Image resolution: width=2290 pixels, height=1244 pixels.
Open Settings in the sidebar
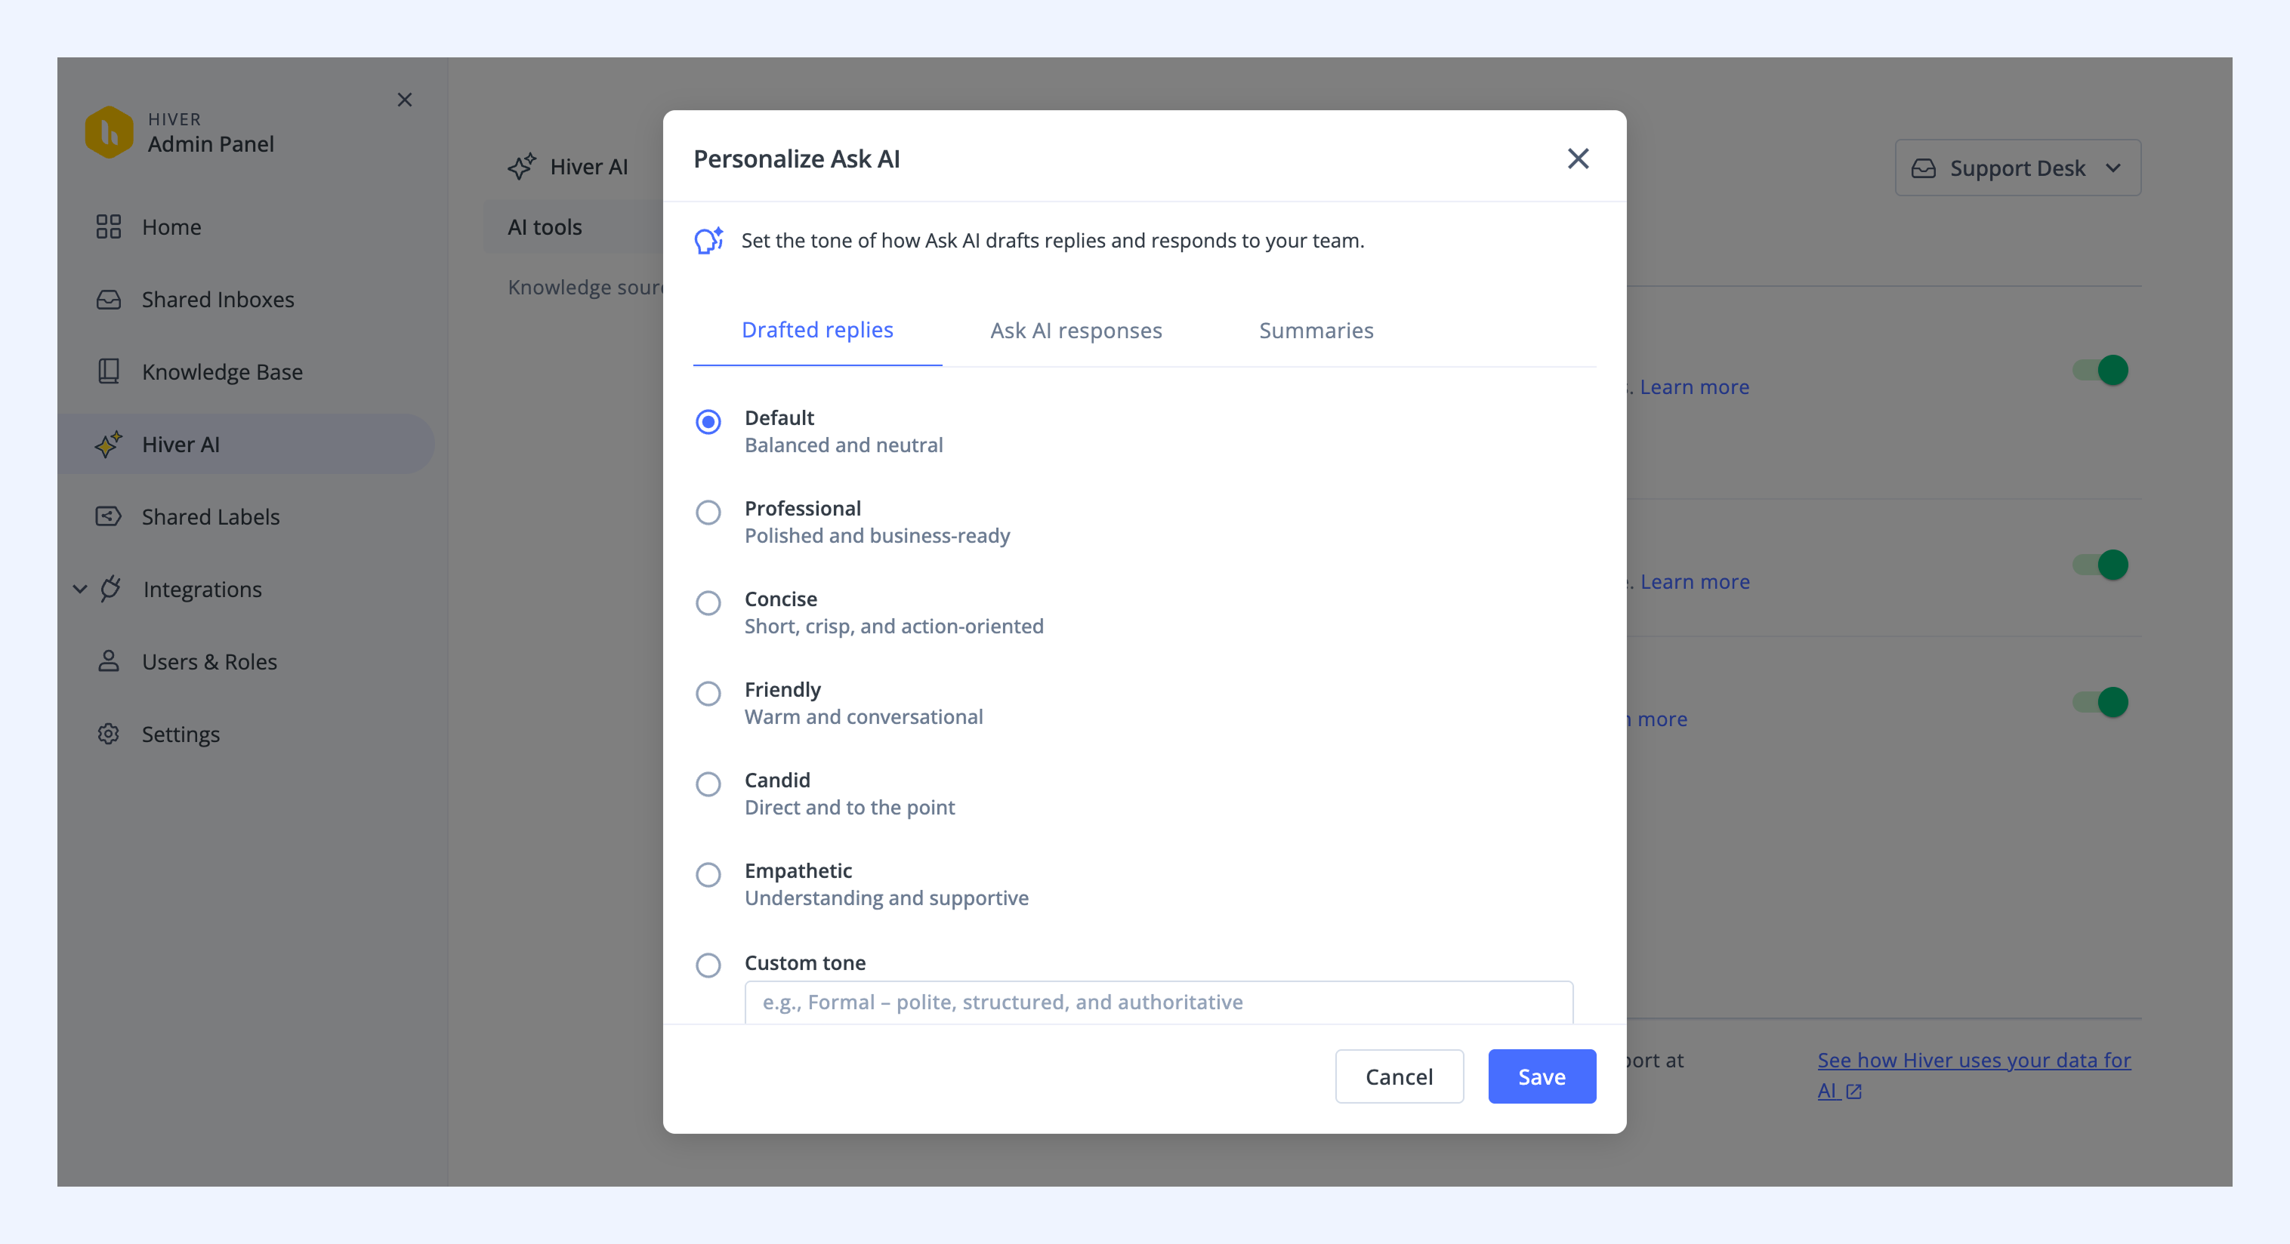181,734
